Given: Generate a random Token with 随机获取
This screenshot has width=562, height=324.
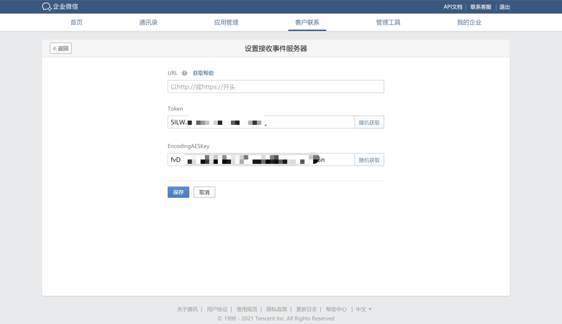Looking at the screenshot, I should pos(369,123).
